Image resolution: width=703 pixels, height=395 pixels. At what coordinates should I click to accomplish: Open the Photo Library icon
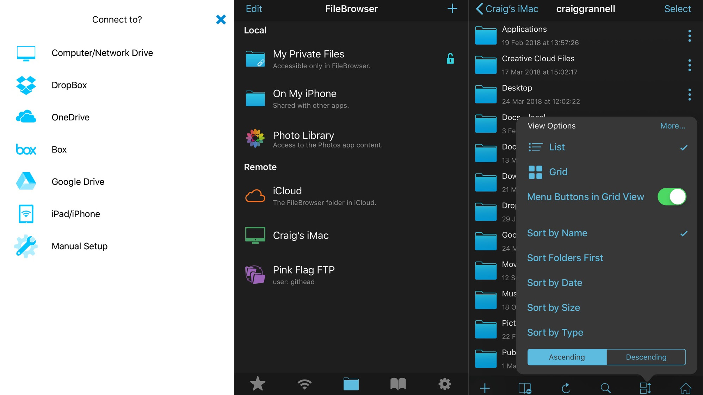click(255, 138)
